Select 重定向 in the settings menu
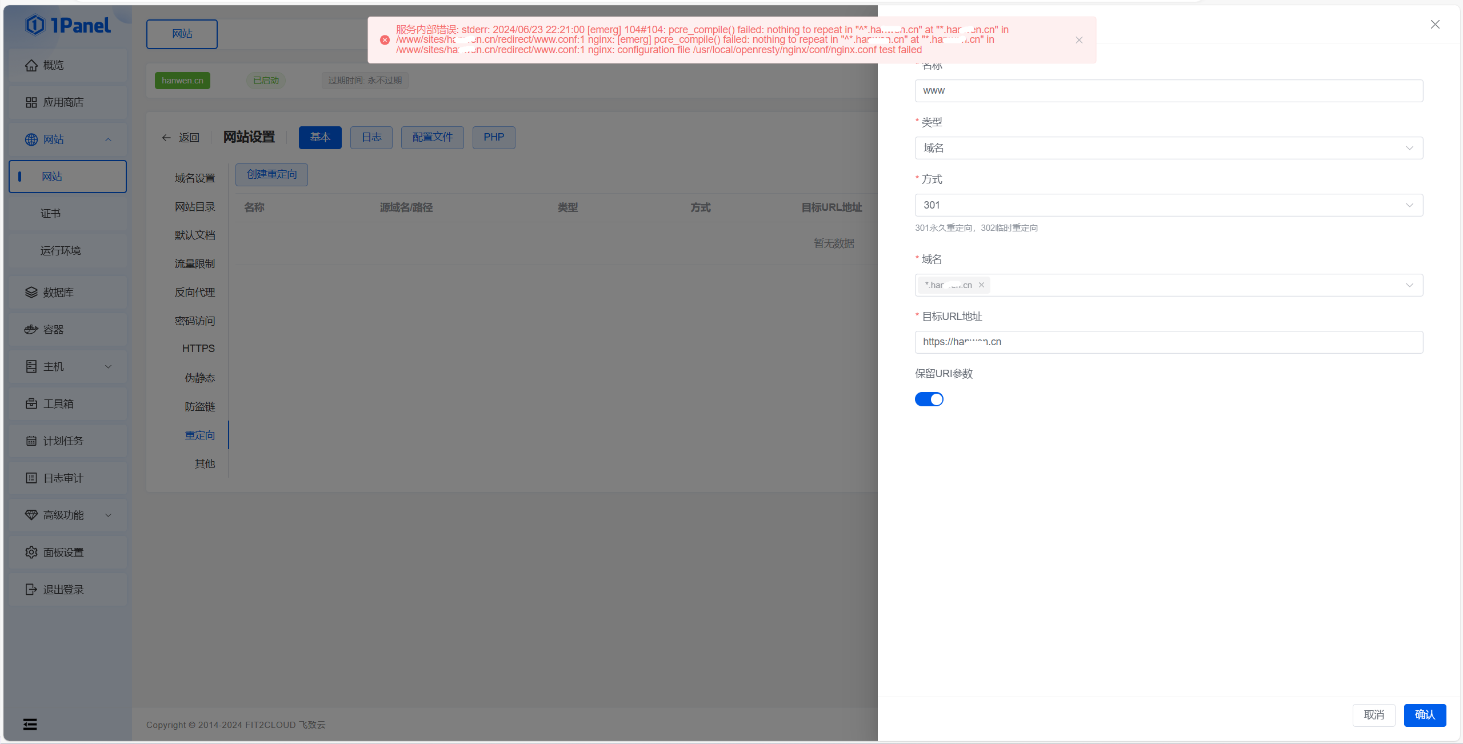 [200, 435]
